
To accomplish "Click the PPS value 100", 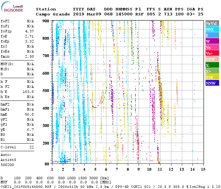I will [179, 14].
